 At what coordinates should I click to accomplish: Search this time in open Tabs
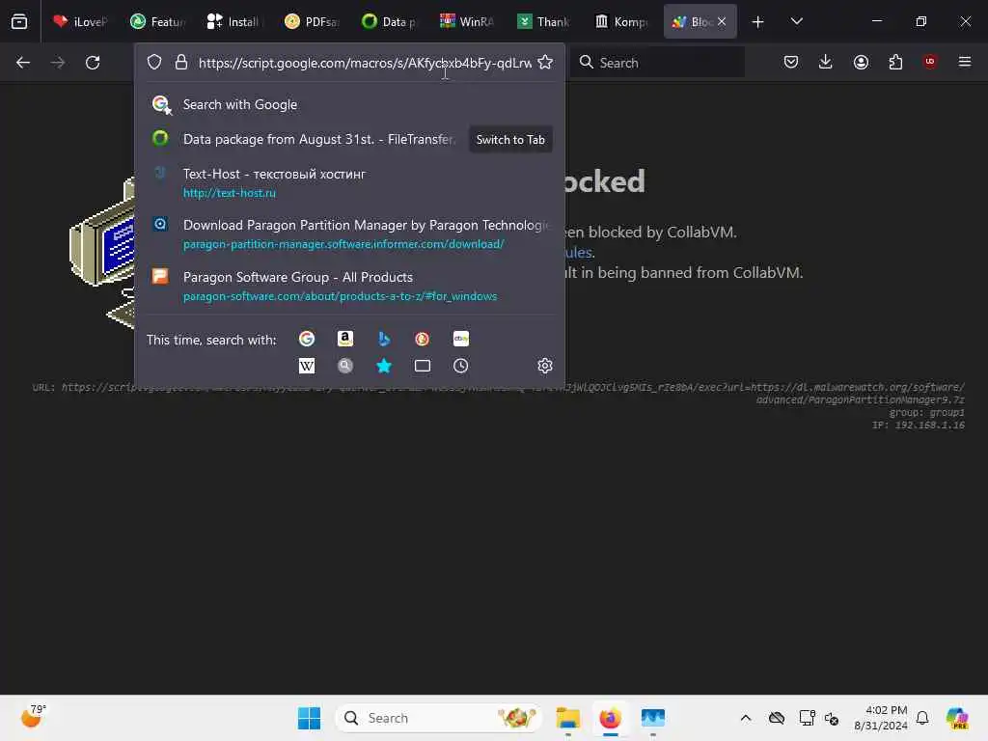click(x=423, y=366)
